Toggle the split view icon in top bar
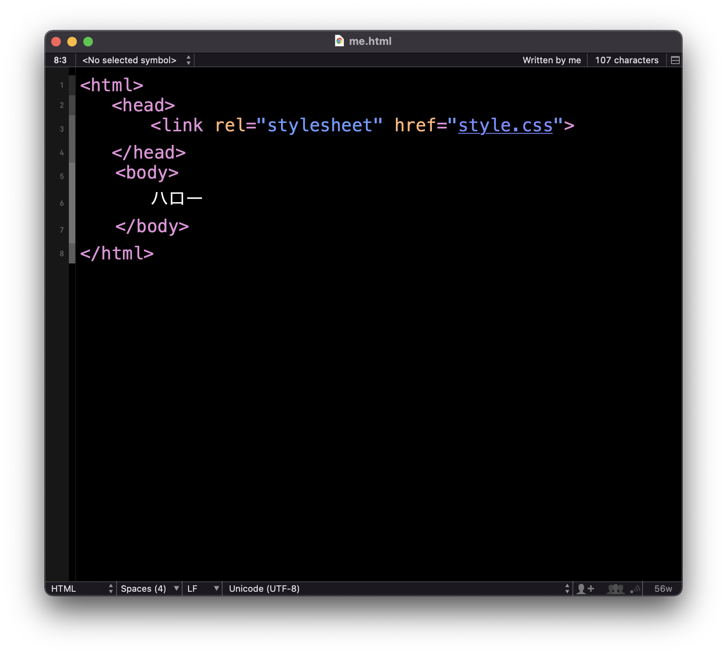 (x=675, y=60)
